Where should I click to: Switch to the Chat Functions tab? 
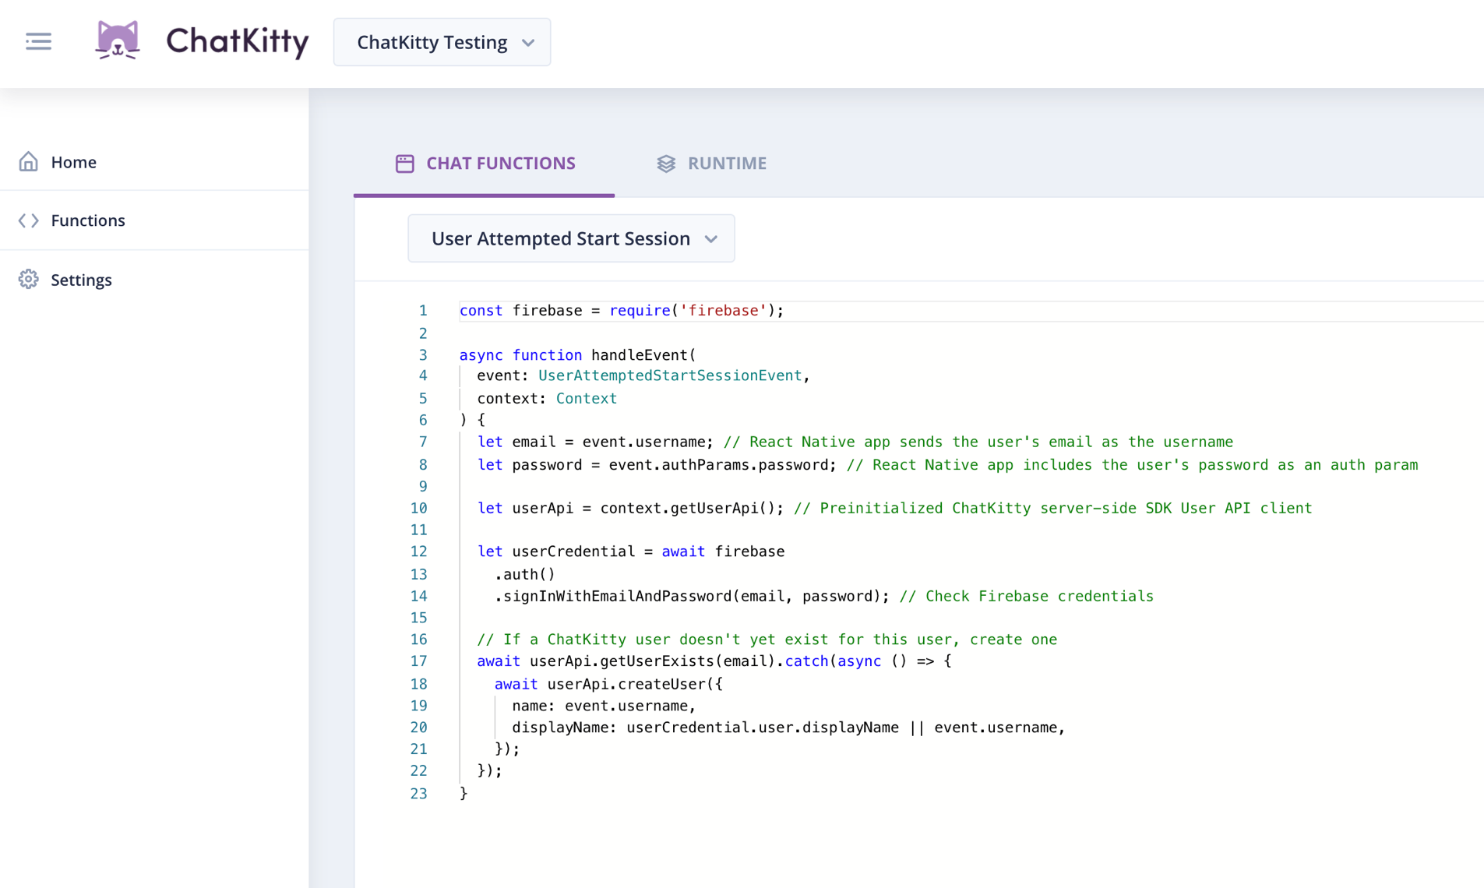pos(484,163)
